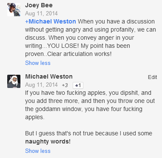The height and width of the screenshot is (158, 162).
Task: Collapse Joey Bee's comment with Show less
Action: 38,63
